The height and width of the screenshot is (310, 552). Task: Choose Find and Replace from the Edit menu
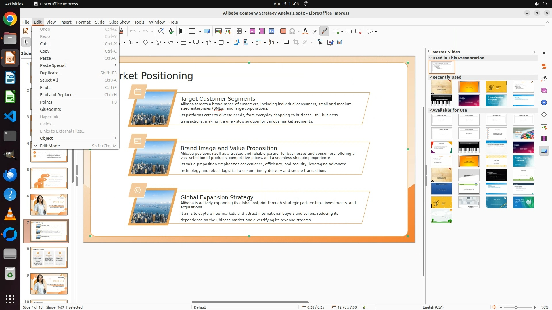point(58,95)
